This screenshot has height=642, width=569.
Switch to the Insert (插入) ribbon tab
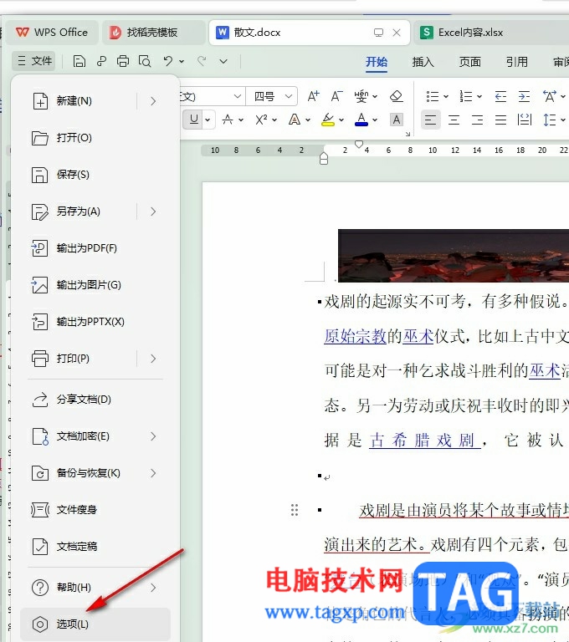coord(423,61)
